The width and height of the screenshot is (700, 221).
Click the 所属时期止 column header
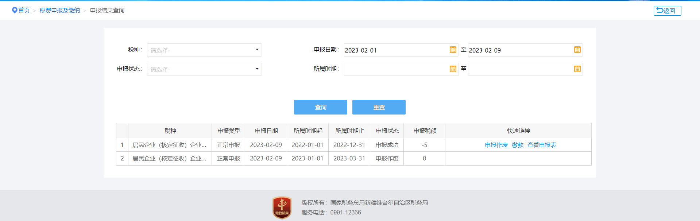tap(349, 131)
